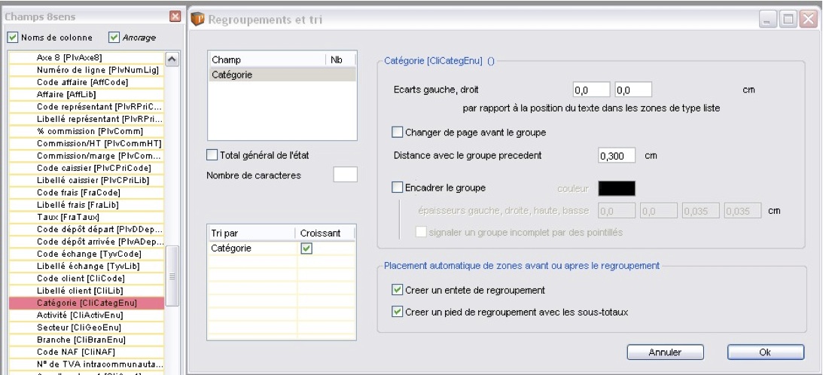
Task: Toggle the Noms de colonne checkbox
Action: point(13,38)
